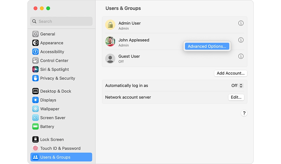The width and height of the screenshot is (281, 164).
Task: Click the Search field in sidebar
Action: 61,21
